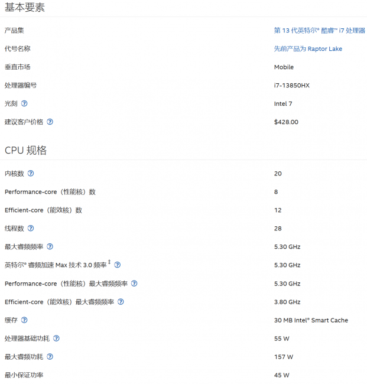Click the CPU 规格 section heading
Viewport: 367px width, 384px height.
(25, 150)
